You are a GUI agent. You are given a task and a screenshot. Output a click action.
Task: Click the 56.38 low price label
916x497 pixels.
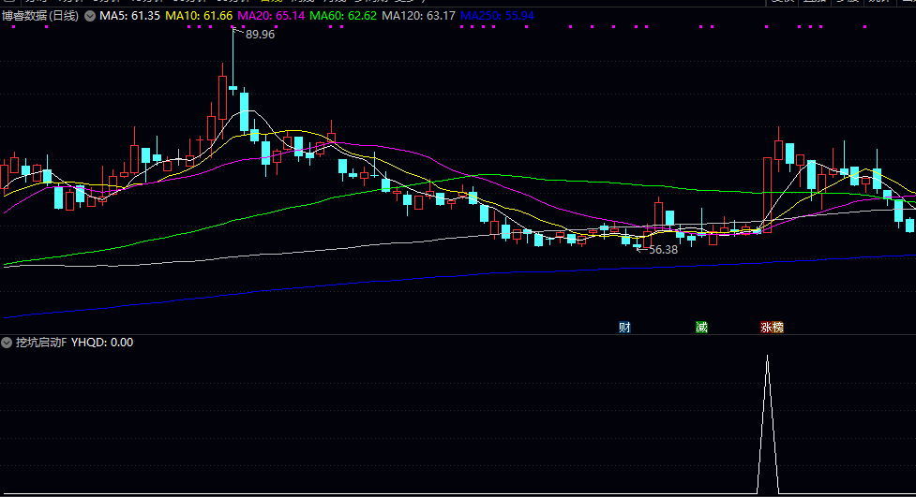(x=663, y=250)
